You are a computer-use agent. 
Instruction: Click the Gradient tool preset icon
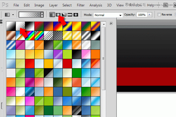pyautogui.click(x=7, y=15)
